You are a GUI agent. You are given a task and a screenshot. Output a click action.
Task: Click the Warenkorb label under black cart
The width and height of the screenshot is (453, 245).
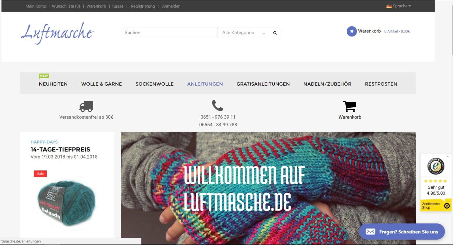click(x=350, y=117)
